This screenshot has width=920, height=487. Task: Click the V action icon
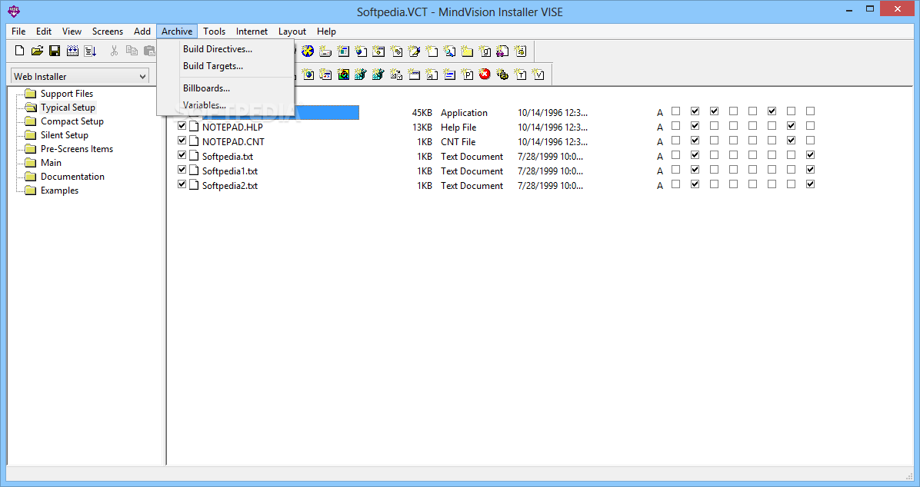click(538, 74)
